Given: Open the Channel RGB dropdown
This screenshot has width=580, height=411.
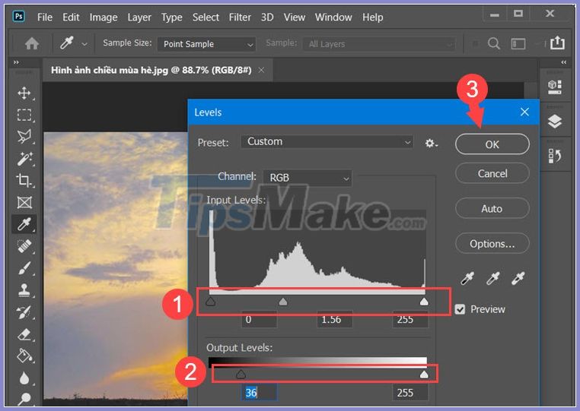Looking at the screenshot, I should [x=308, y=178].
